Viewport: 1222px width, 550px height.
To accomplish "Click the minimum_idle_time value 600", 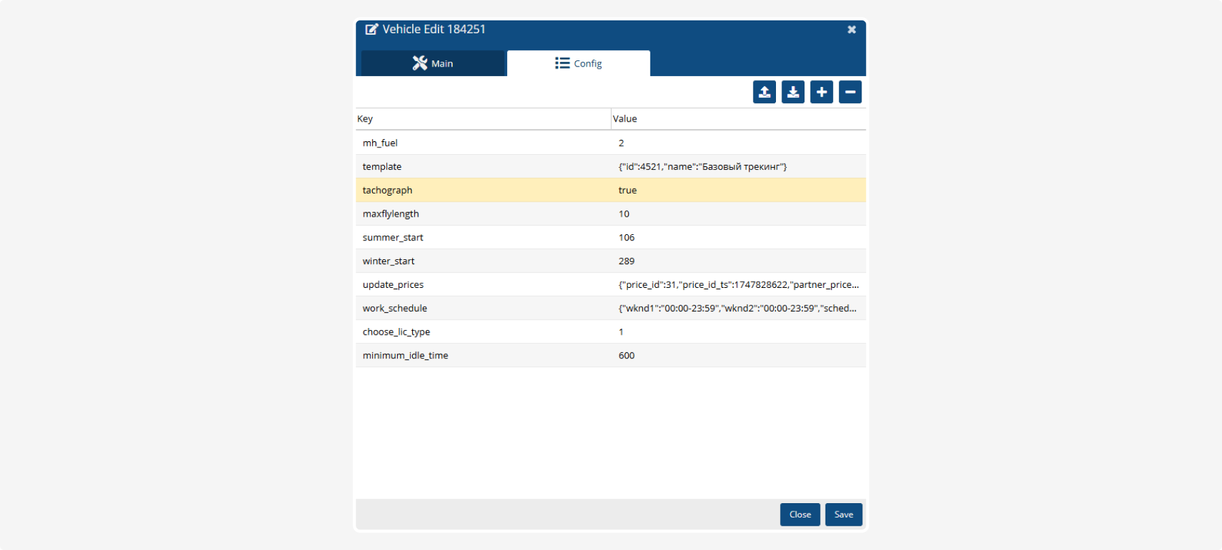I will [x=627, y=356].
